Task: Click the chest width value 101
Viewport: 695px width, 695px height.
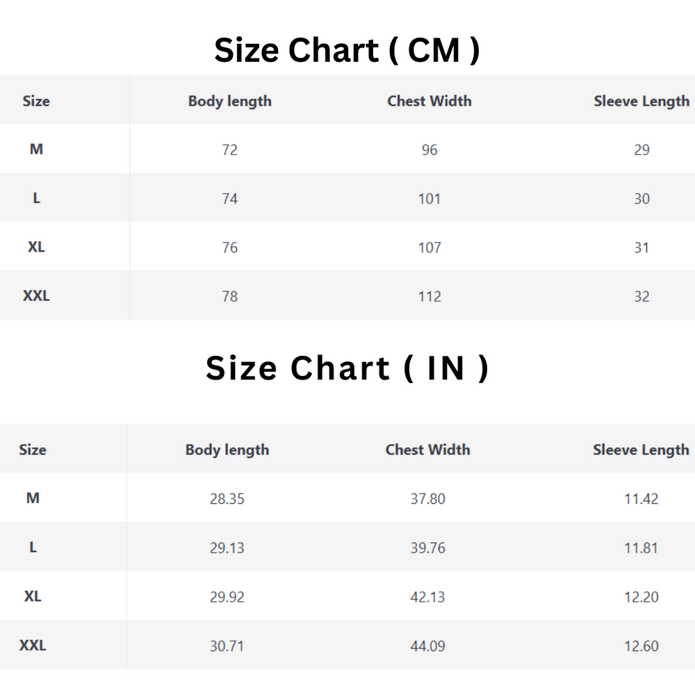Action: [x=430, y=199]
